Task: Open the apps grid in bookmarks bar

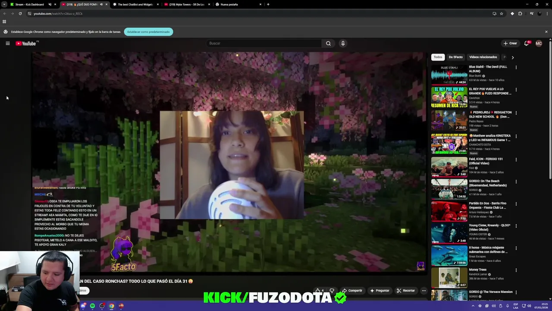Action: [4, 22]
